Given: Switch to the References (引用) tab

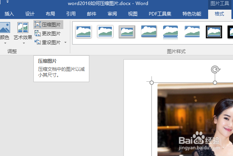Looking at the screenshot, I should (x=71, y=14).
